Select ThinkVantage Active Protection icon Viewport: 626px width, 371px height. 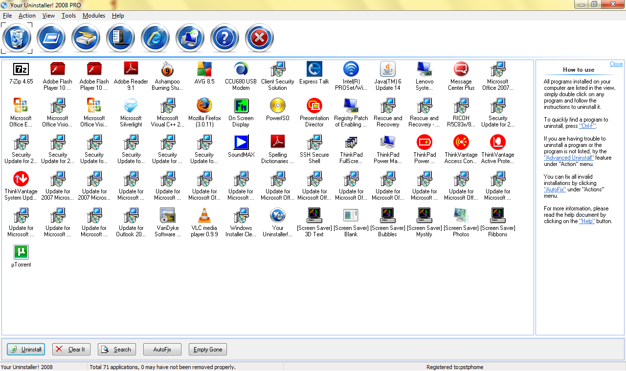tap(498, 142)
